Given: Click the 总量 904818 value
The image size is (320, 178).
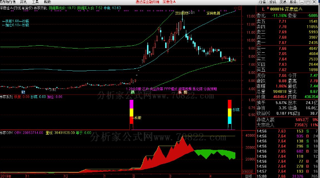Looking at the screenshot, I should point(280,92).
